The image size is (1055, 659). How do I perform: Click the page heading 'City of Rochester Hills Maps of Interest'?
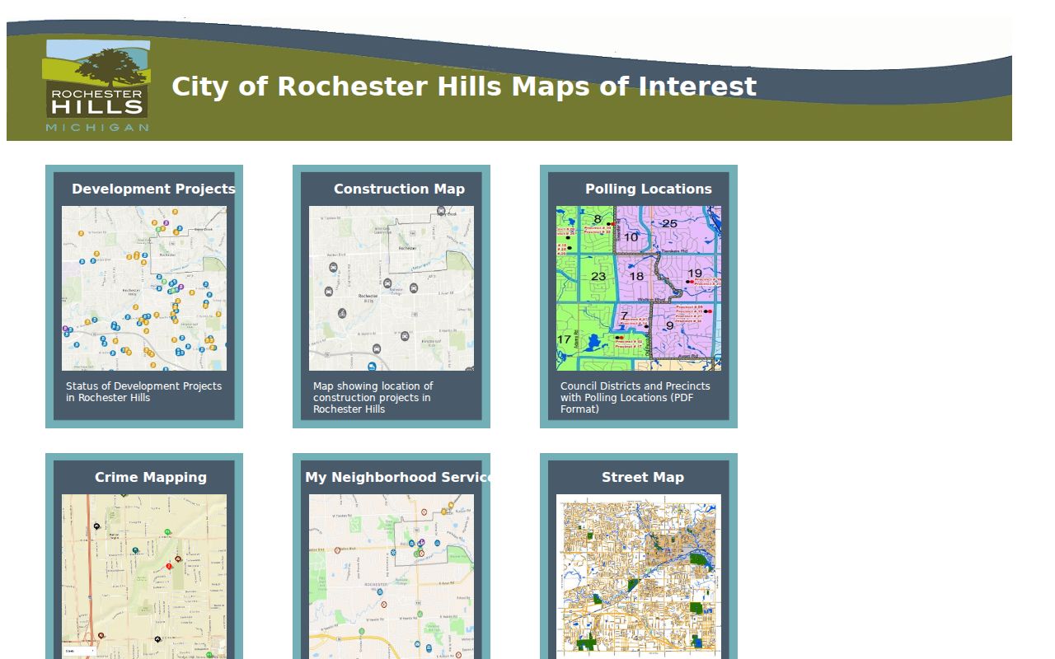(464, 86)
